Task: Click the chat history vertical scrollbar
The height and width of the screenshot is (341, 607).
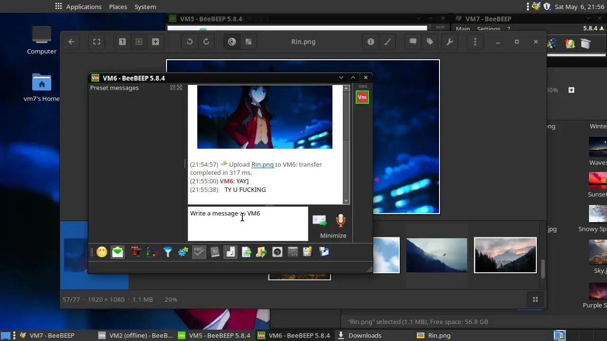Action: pyautogui.click(x=346, y=144)
